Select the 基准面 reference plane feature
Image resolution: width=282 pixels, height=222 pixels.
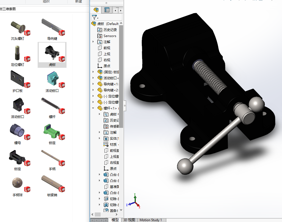[114, 187]
